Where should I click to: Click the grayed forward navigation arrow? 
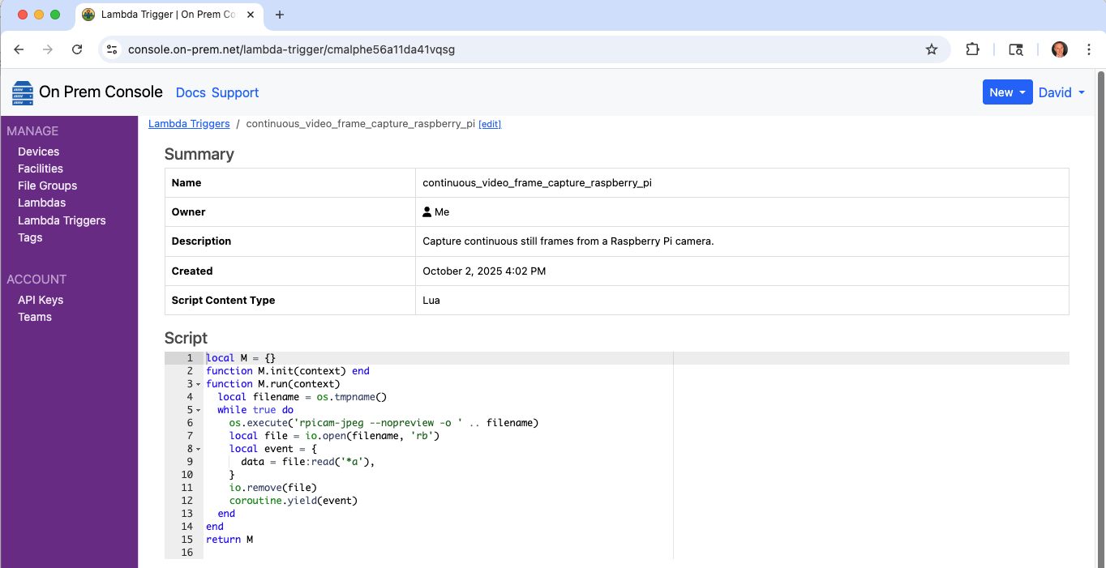point(47,49)
